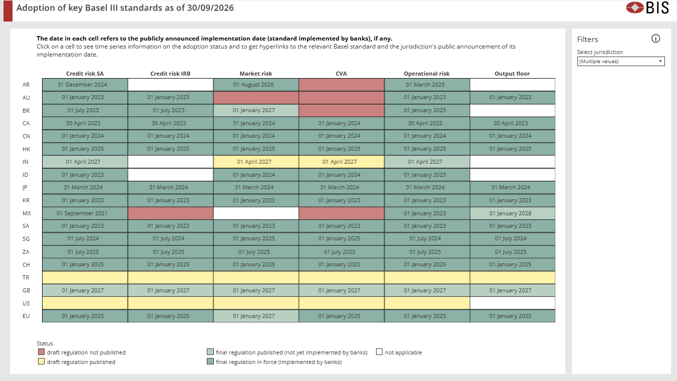Click the red AU Market risk cell

256,98
